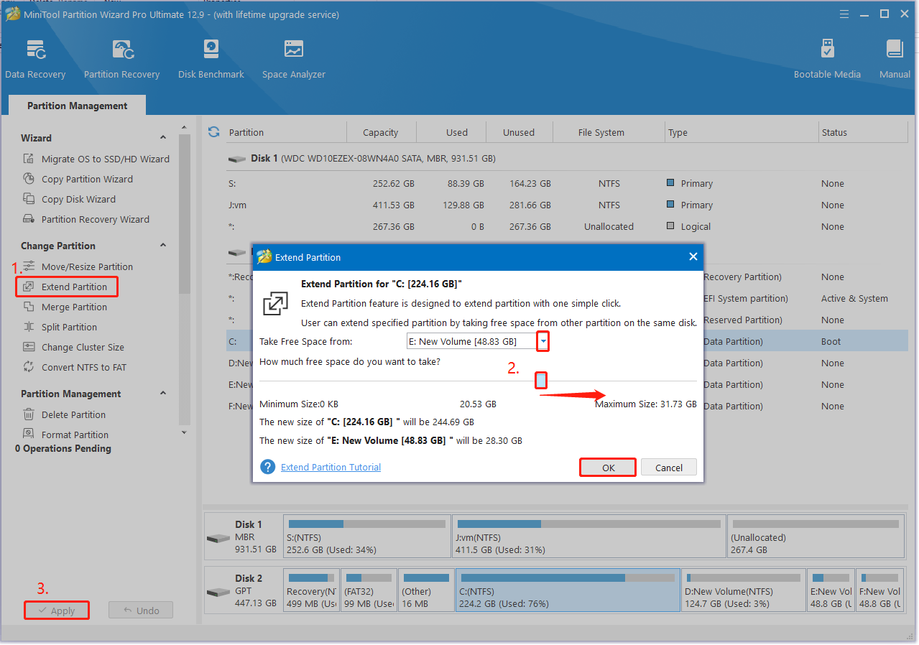Click the Apply button
The width and height of the screenshot is (919, 645).
click(x=56, y=611)
